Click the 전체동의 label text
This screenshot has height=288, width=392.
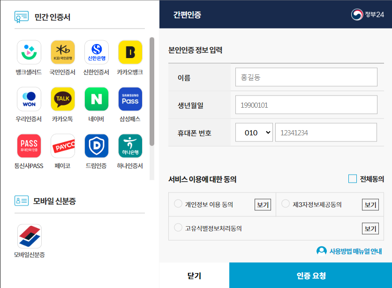tap(372, 179)
